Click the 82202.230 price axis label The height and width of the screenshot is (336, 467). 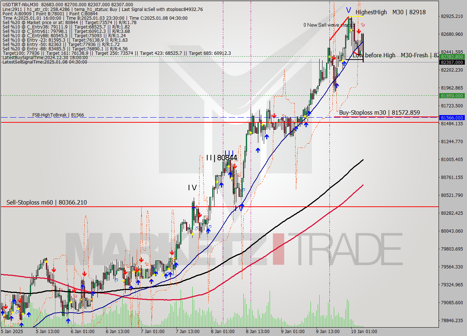tap(452, 70)
